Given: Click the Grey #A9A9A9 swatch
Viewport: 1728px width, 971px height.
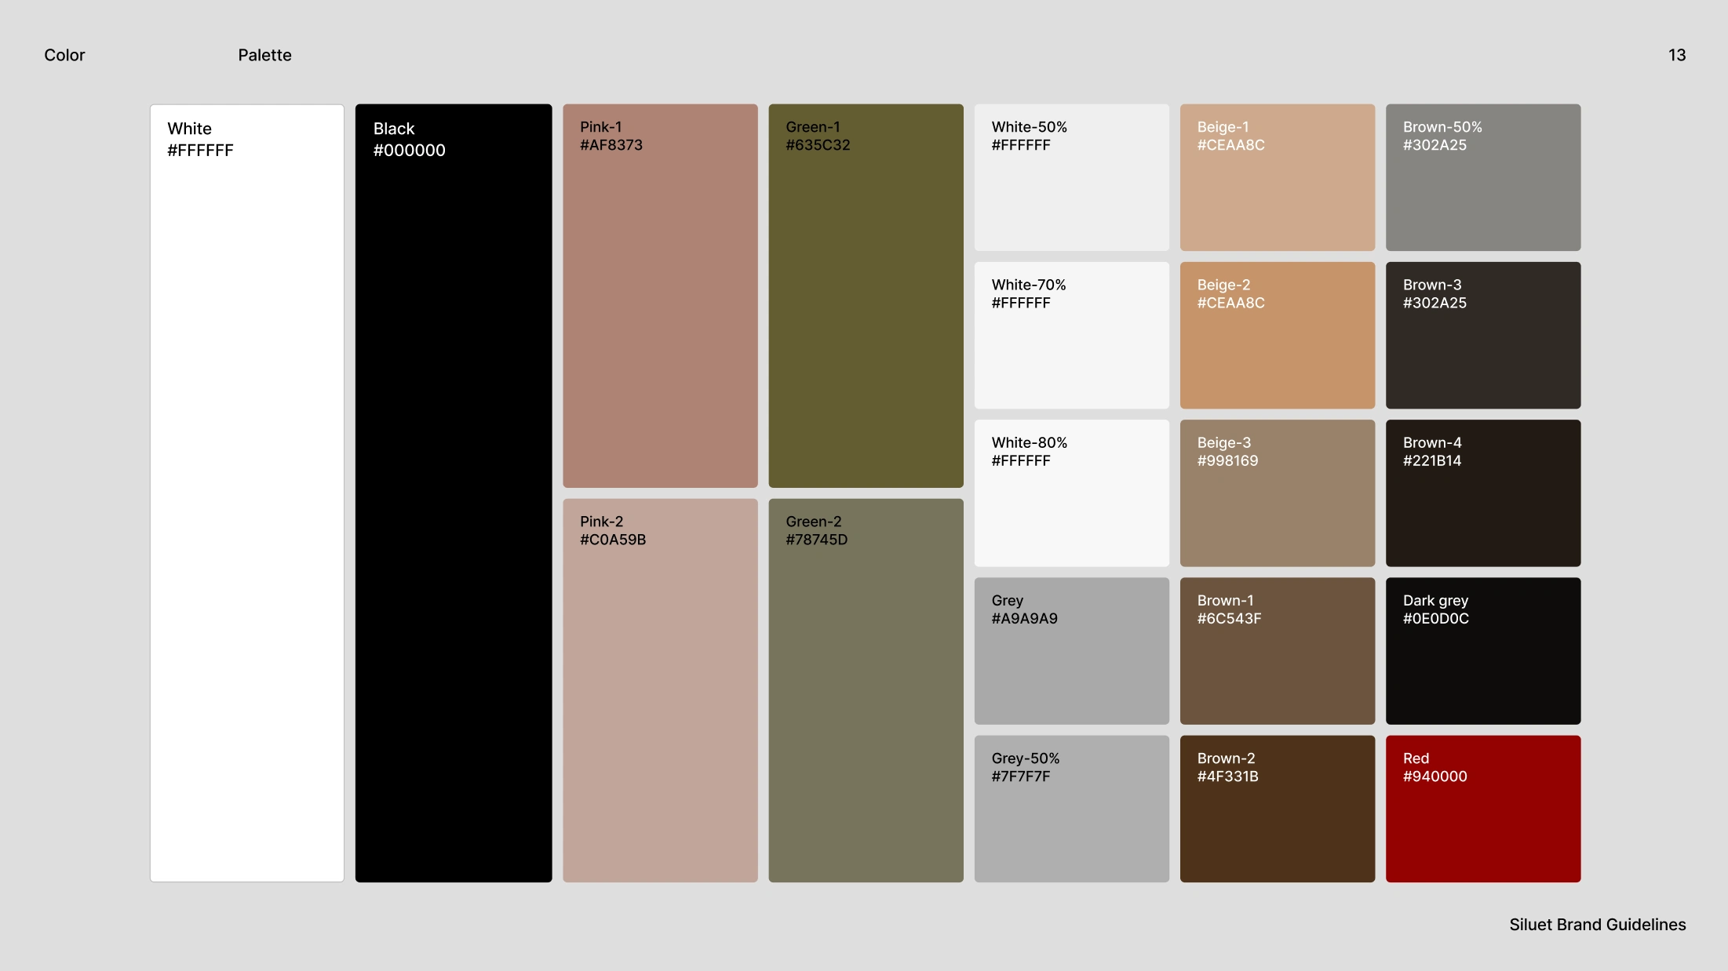Looking at the screenshot, I should [x=1071, y=651].
